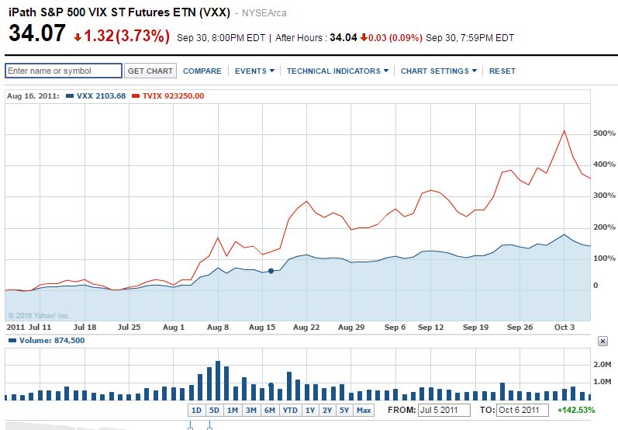This screenshot has width=618, height=430.
Task: Open the COMPARE option
Action: pyautogui.click(x=202, y=71)
